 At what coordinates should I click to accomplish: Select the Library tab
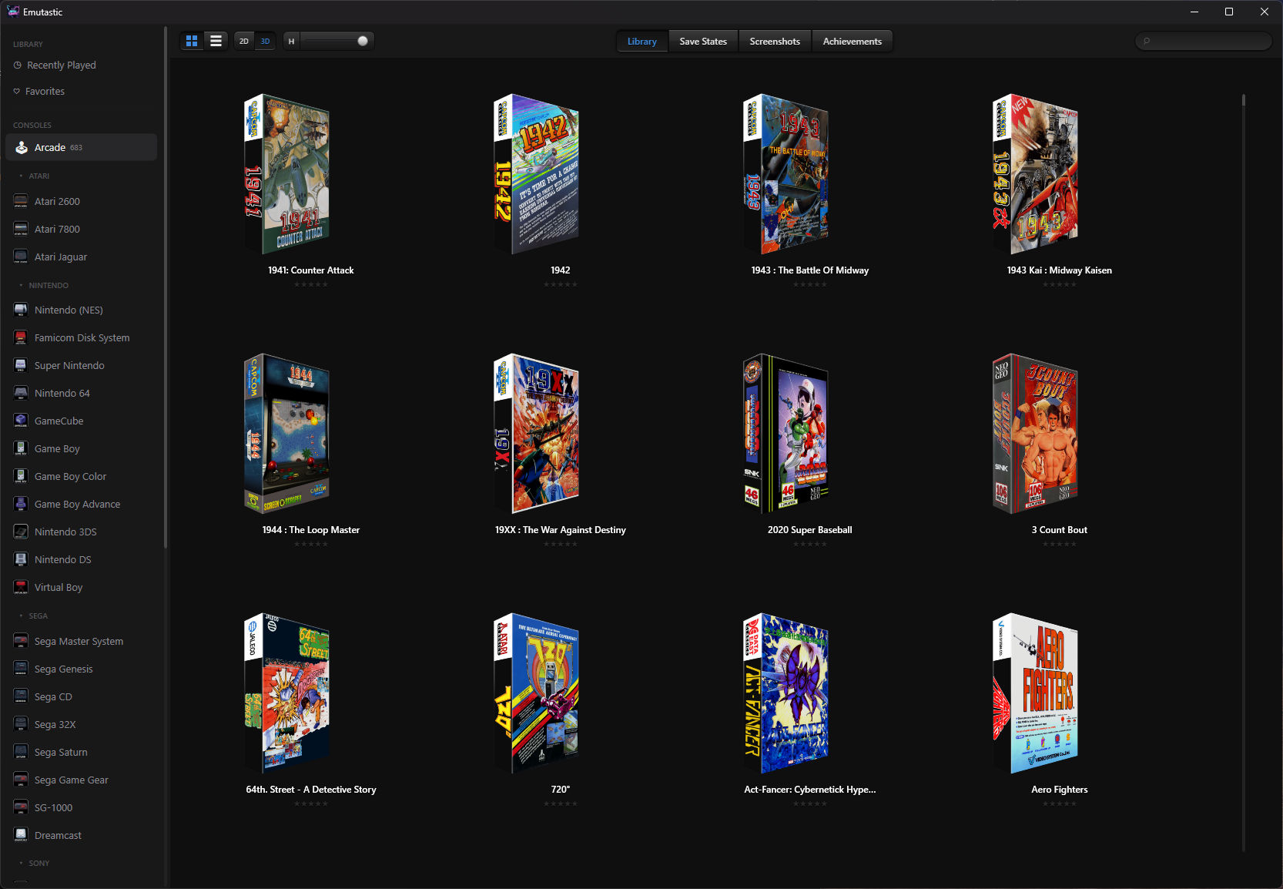point(642,42)
